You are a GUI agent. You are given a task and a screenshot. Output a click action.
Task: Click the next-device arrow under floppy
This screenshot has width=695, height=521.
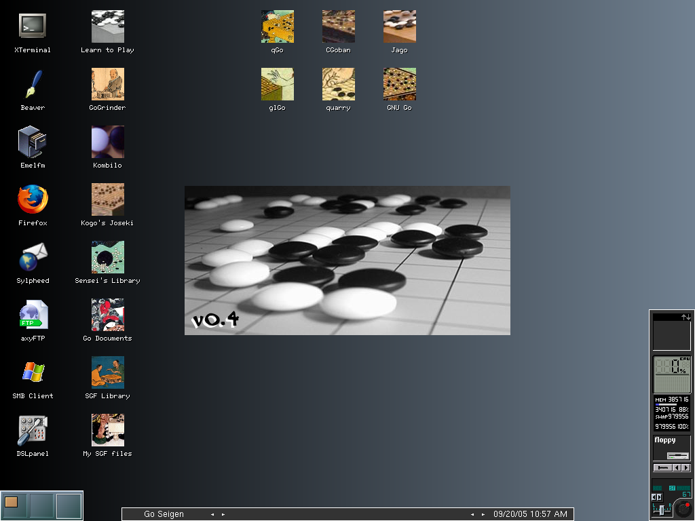(686, 467)
